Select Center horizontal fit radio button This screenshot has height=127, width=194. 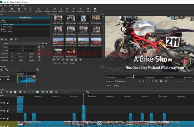point(17,57)
